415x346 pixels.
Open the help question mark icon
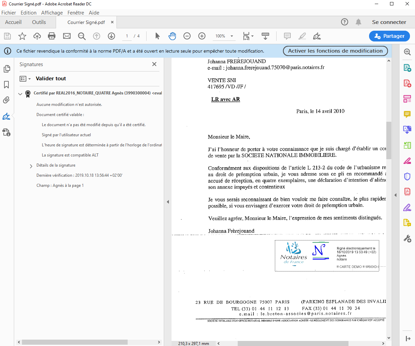tap(344, 22)
